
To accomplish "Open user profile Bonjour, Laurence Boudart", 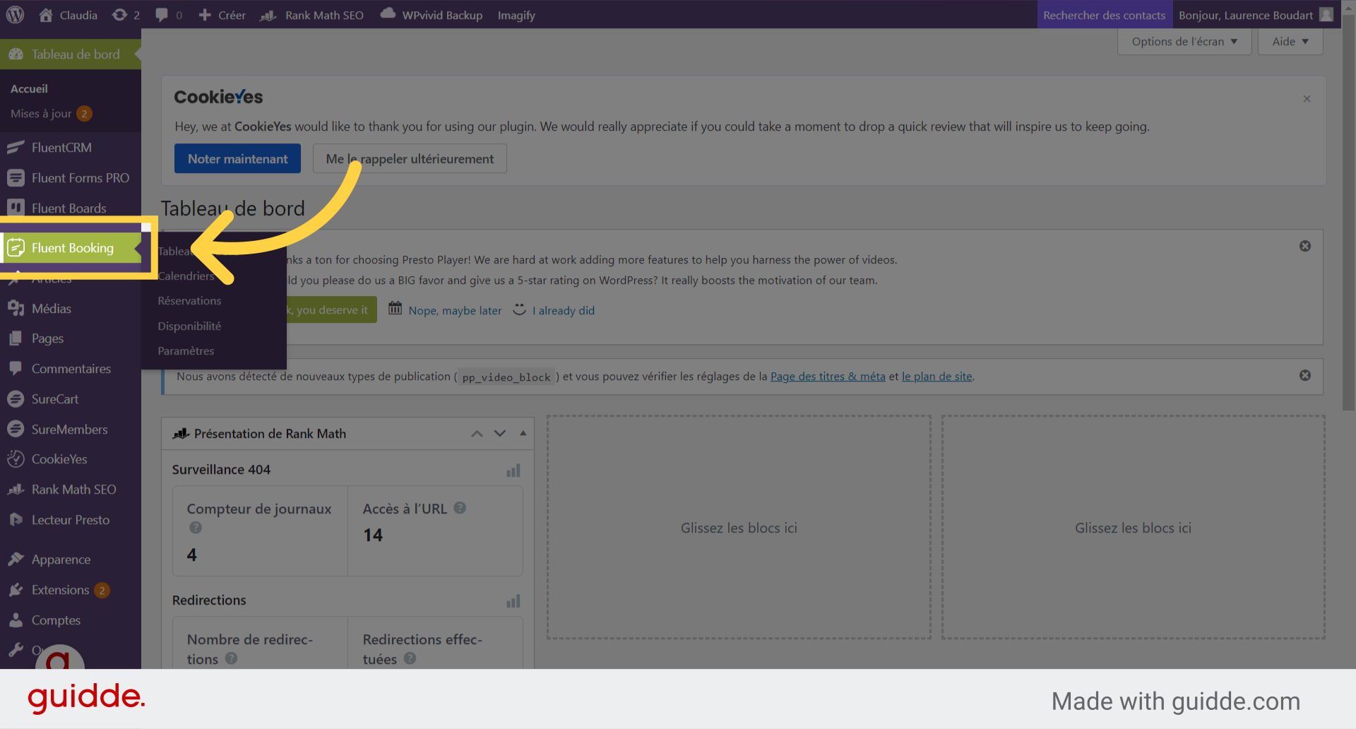I will 1256,15.
